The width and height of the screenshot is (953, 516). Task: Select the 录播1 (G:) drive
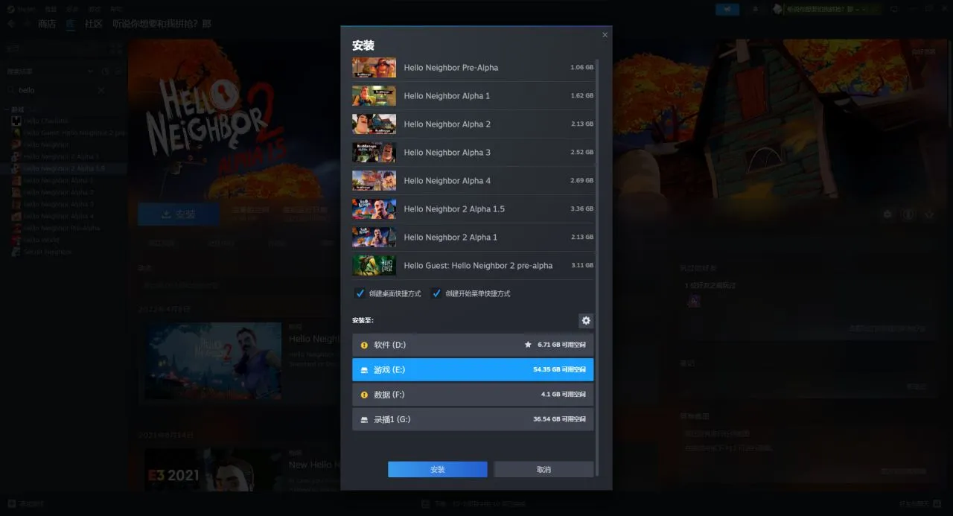(x=473, y=419)
